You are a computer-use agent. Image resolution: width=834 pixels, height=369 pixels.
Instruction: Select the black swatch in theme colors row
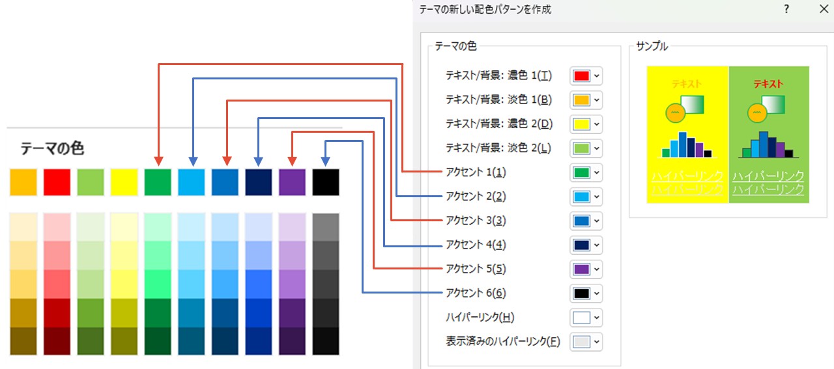click(326, 182)
